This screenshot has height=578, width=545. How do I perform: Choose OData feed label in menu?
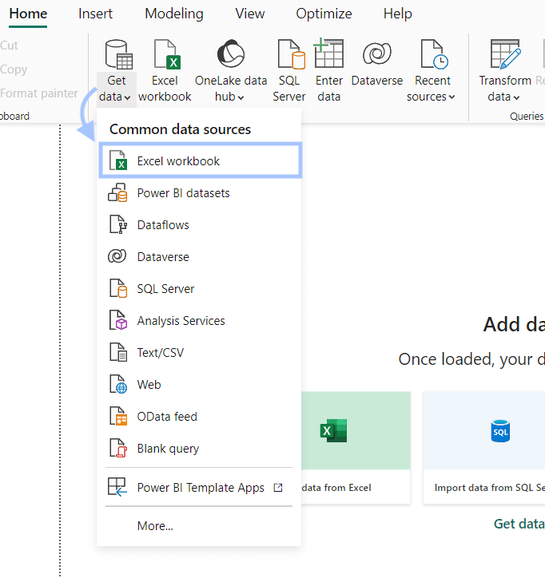(167, 416)
